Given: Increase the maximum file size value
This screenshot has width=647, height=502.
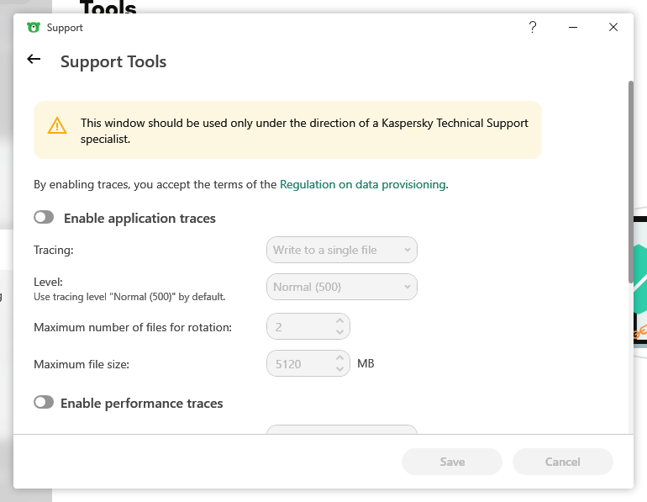Looking at the screenshot, I should point(339,359).
